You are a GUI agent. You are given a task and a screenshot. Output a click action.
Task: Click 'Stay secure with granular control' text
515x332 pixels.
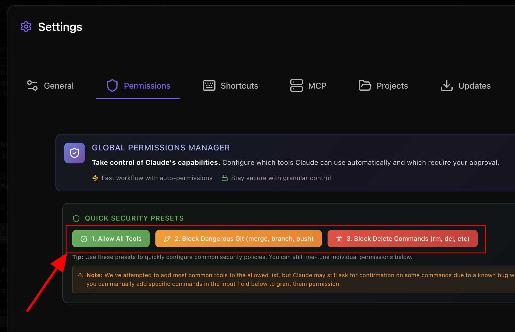click(x=281, y=178)
